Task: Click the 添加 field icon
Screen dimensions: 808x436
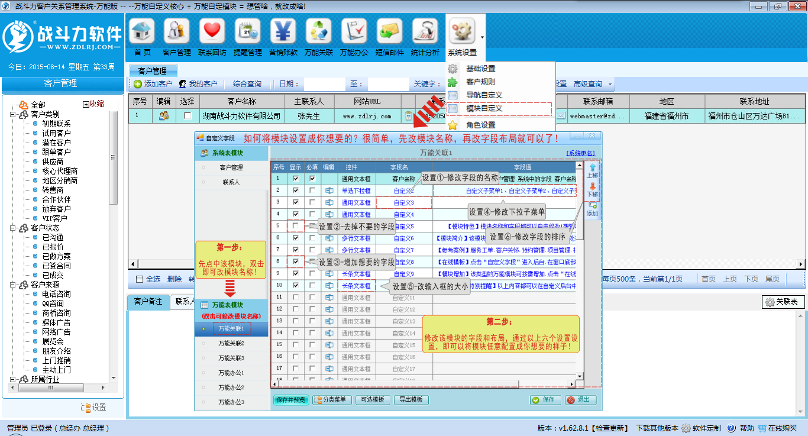Action: coord(592,209)
